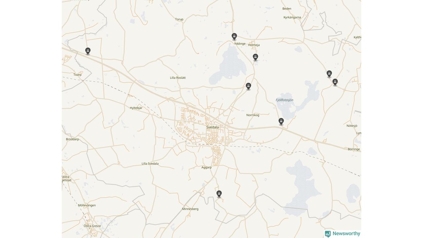Open the car marker south of Holmeja
The image size is (423, 238).
pos(255,57)
